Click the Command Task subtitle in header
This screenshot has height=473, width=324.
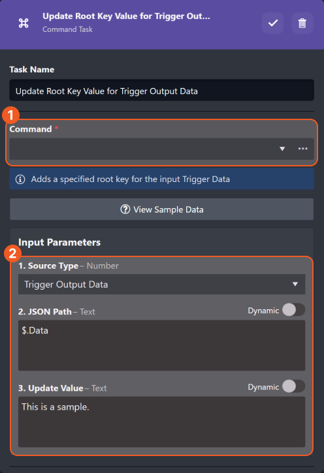[x=67, y=29]
